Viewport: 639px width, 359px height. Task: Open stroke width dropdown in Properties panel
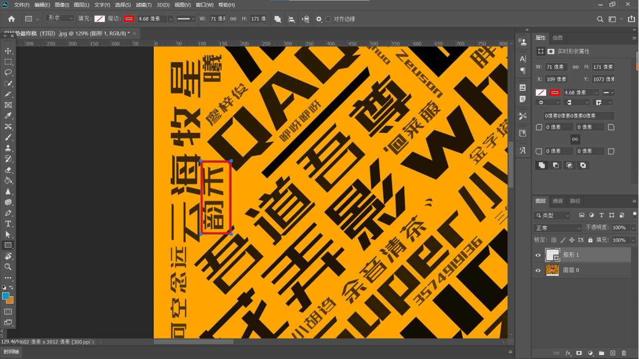coord(596,93)
